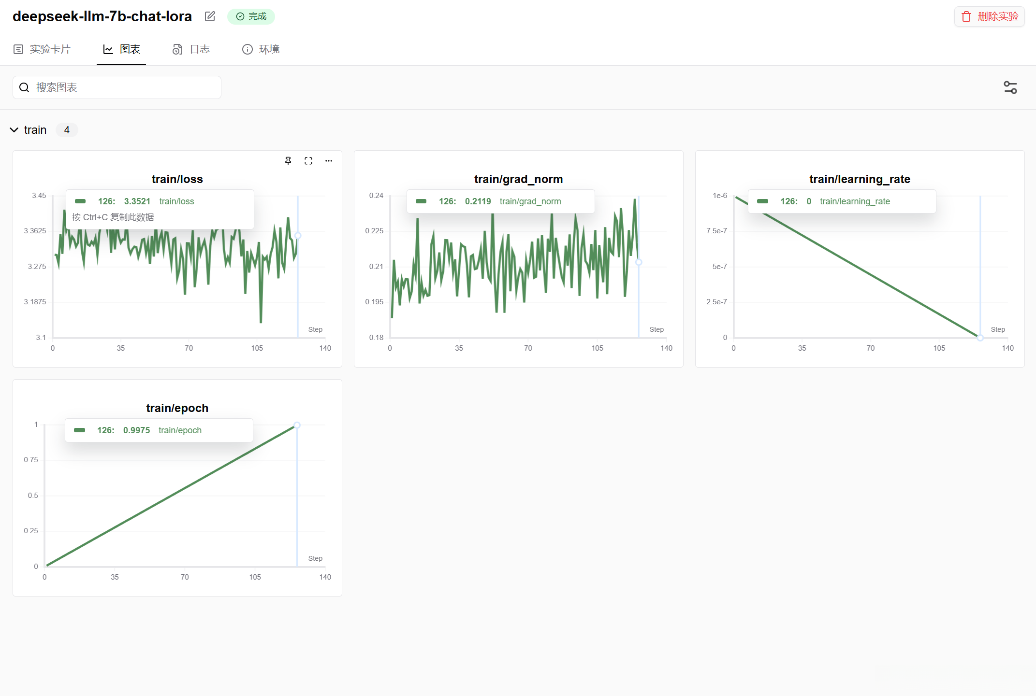The width and height of the screenshot is (1036, 696).
Task: Open chart settings sliders icon
Action: tap(1010, 87)
